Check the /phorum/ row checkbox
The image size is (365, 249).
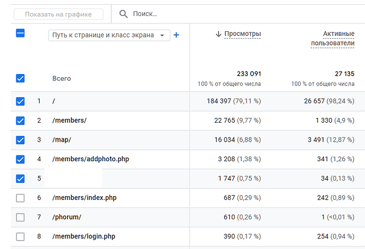pyautogui.click(x=20, y=217)
